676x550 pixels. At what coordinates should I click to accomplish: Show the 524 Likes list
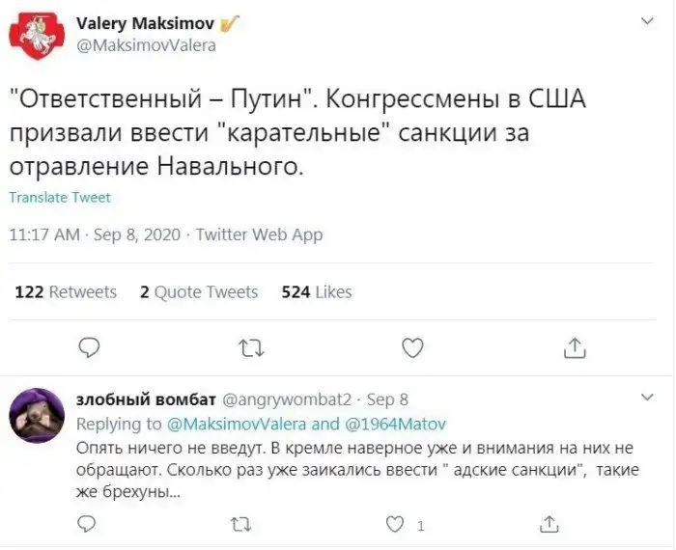(x=317, y=291)
